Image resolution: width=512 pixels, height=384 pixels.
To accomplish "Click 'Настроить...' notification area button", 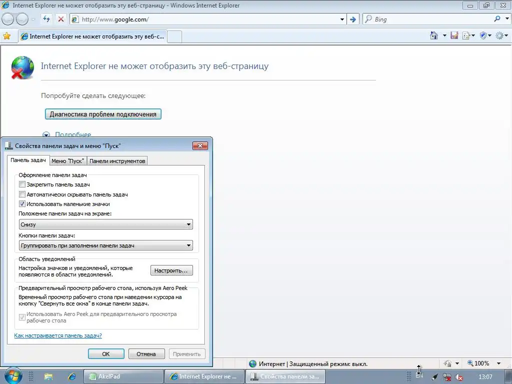I will point(171,270).
